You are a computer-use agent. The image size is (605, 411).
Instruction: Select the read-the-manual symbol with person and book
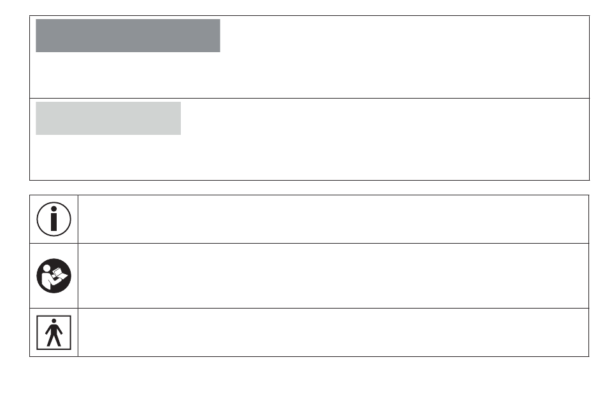click(53, 275)
